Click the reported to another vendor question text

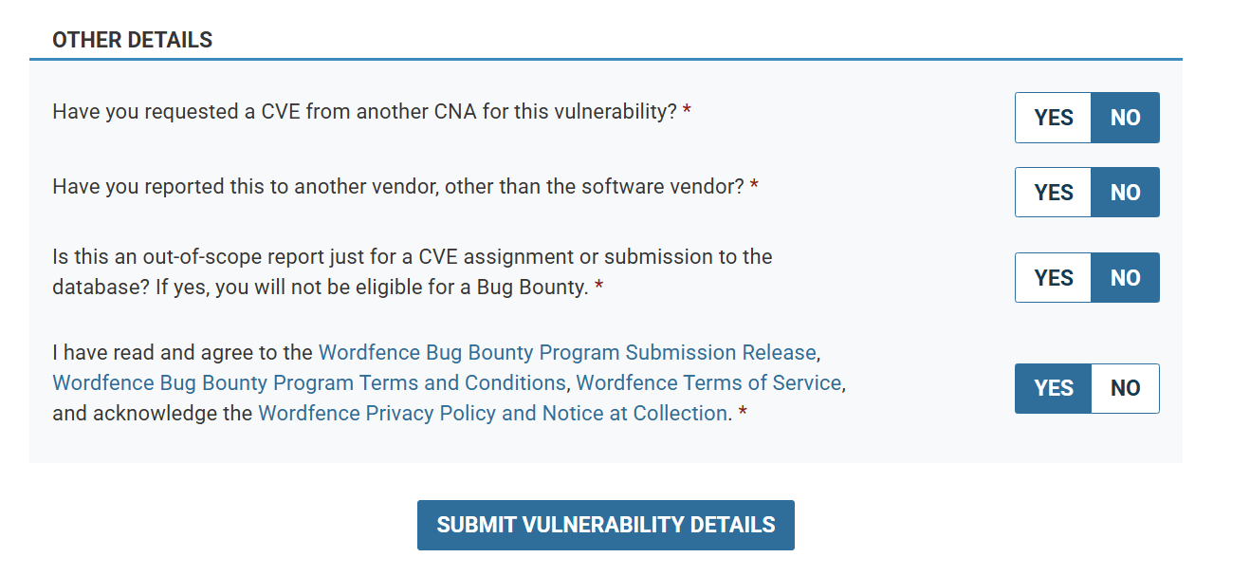[x=398, y=187]
